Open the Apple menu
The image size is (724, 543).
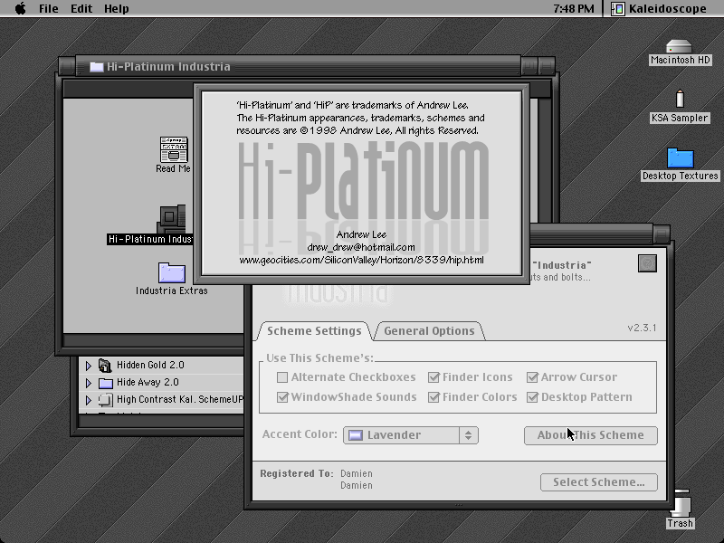(x=20, y=8)
